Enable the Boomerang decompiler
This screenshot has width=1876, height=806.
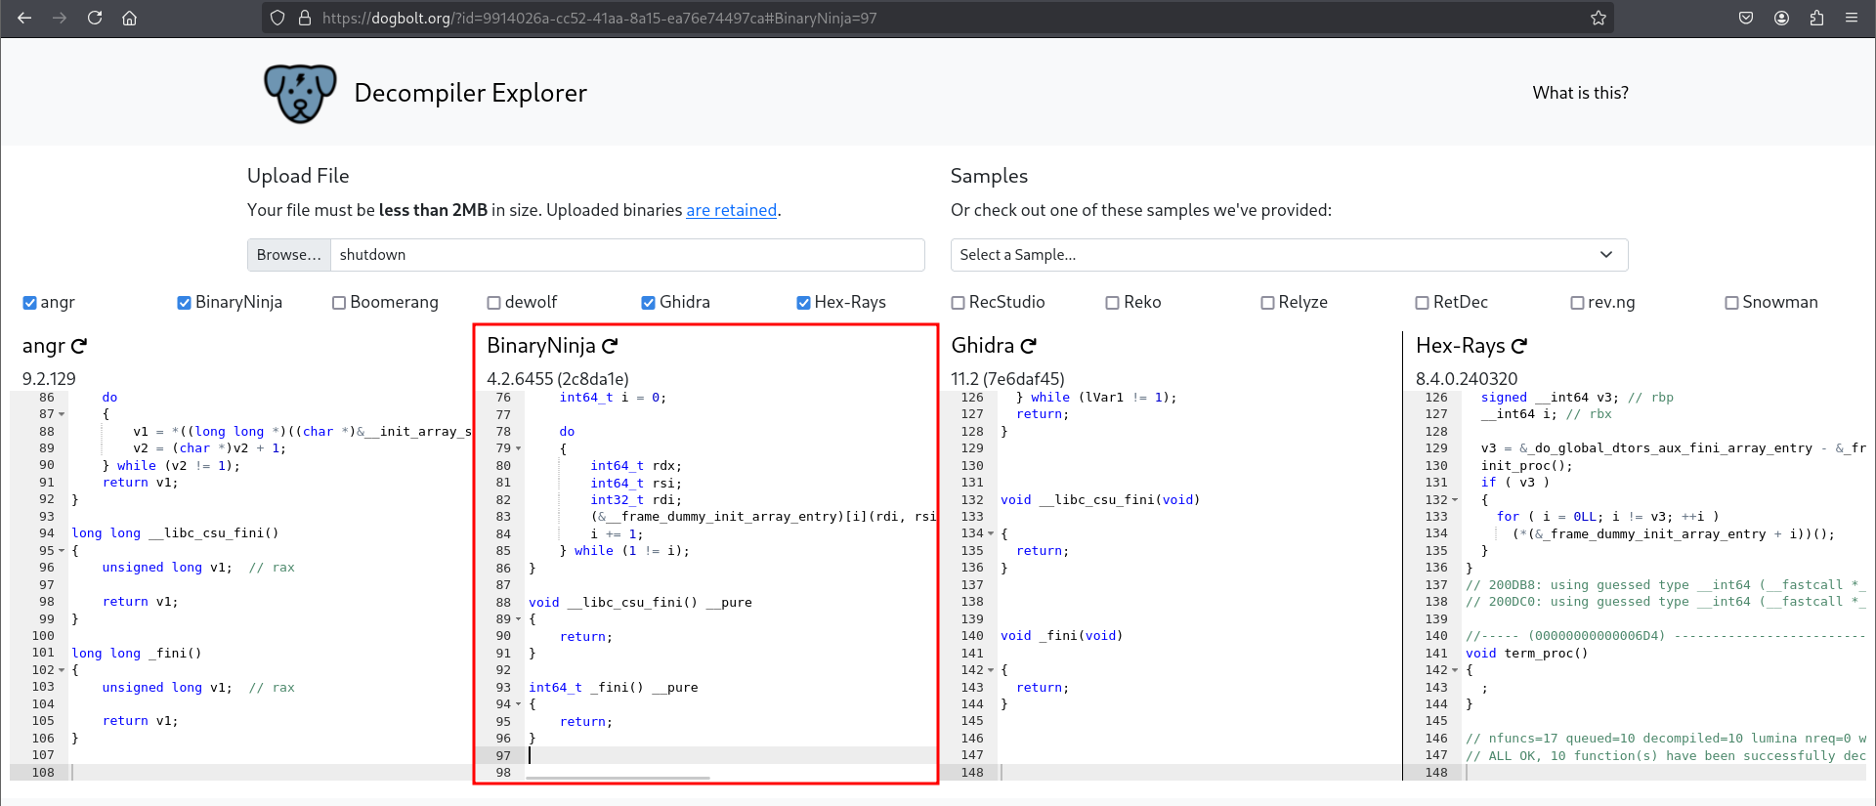(339, 303)
